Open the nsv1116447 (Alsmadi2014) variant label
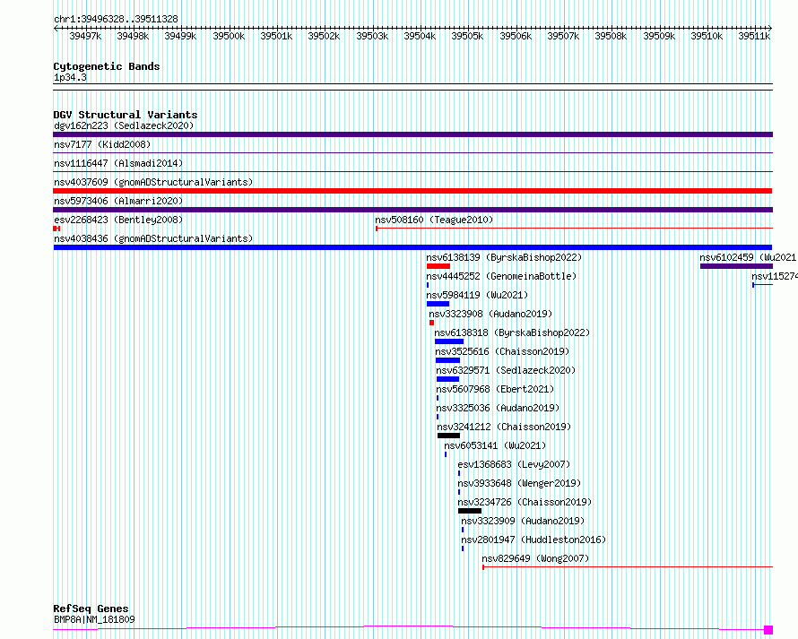Viewport: 798px width, 639px height. click(x=118, y=163)
